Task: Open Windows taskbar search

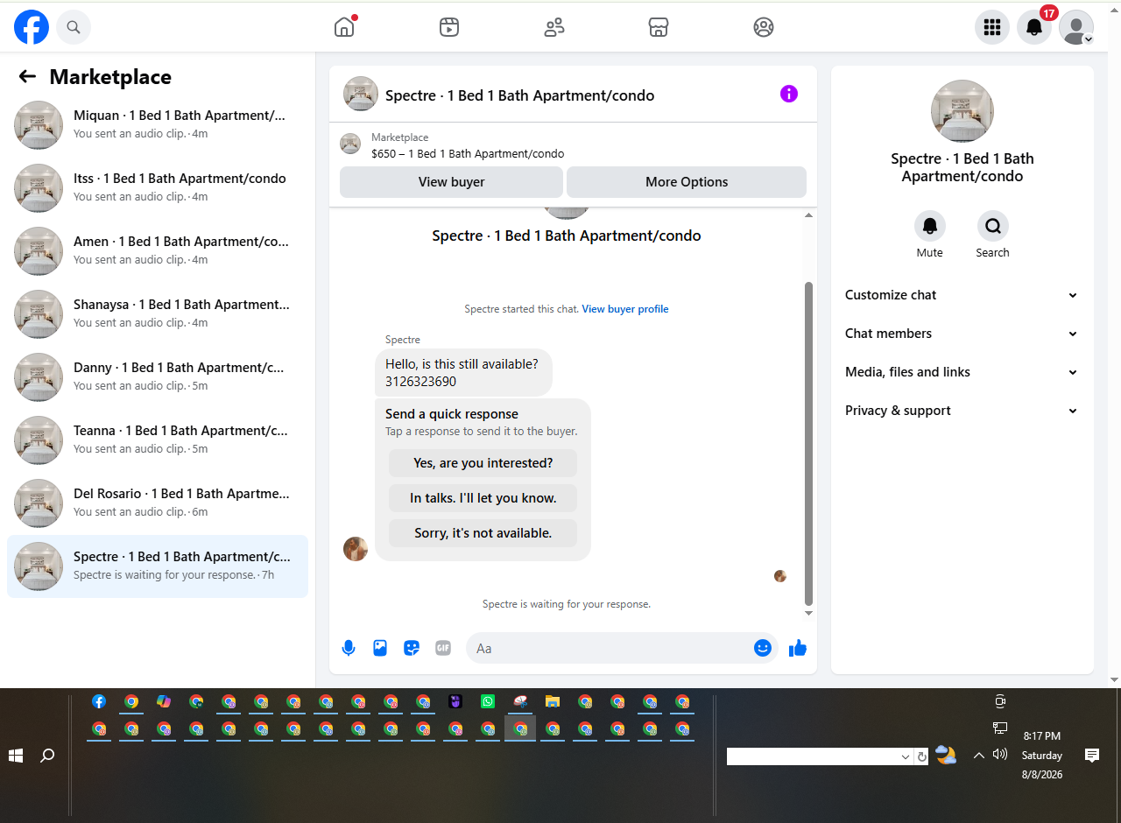Action: pyautogui.click(x=48, y=755)
